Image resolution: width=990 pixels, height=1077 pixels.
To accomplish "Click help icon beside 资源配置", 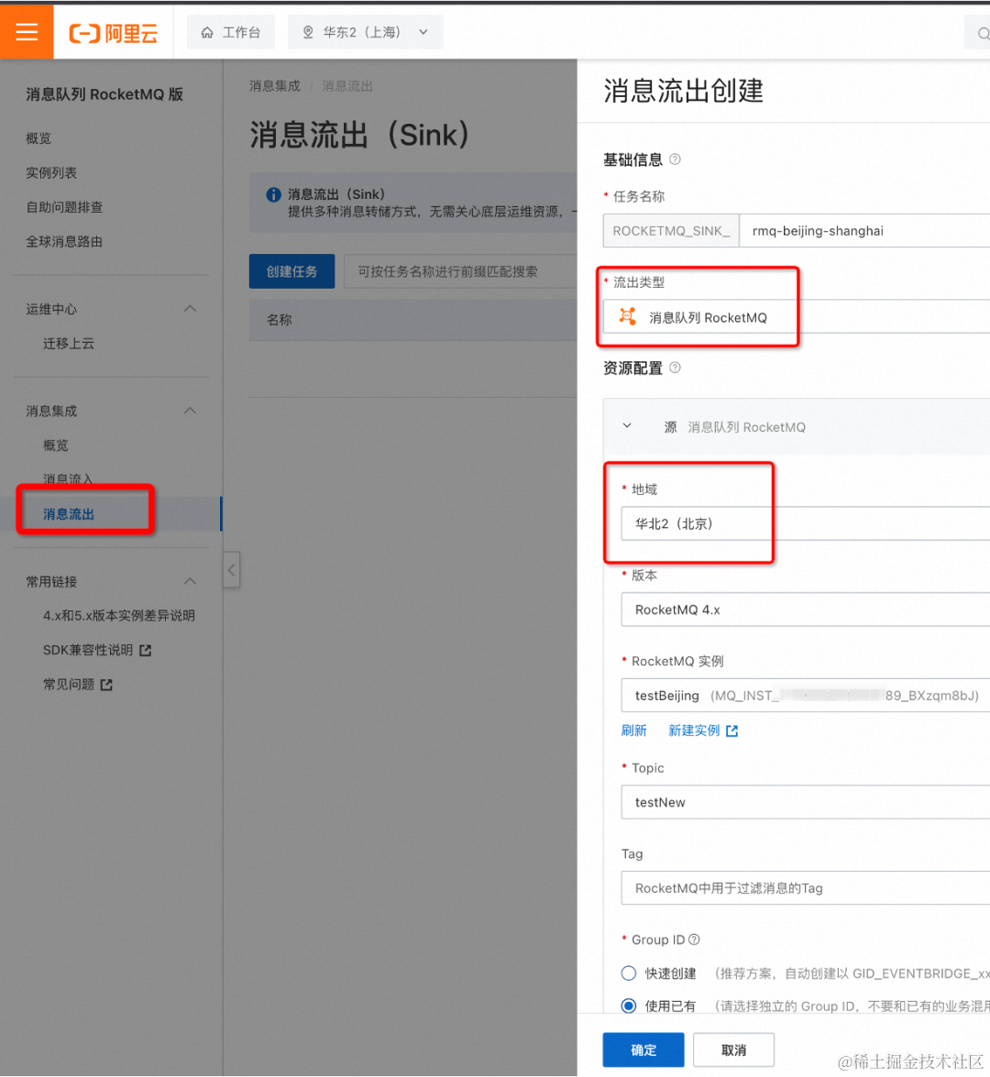I will pyautogui.click(x=676, y=368).
